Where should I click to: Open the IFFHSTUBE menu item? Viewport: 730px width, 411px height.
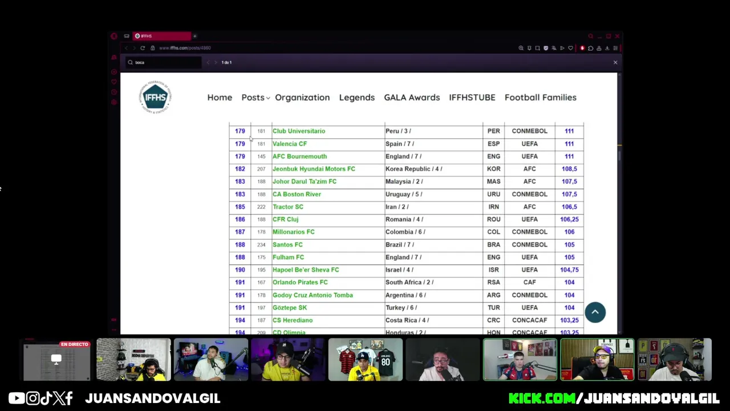tap(472, 97)
